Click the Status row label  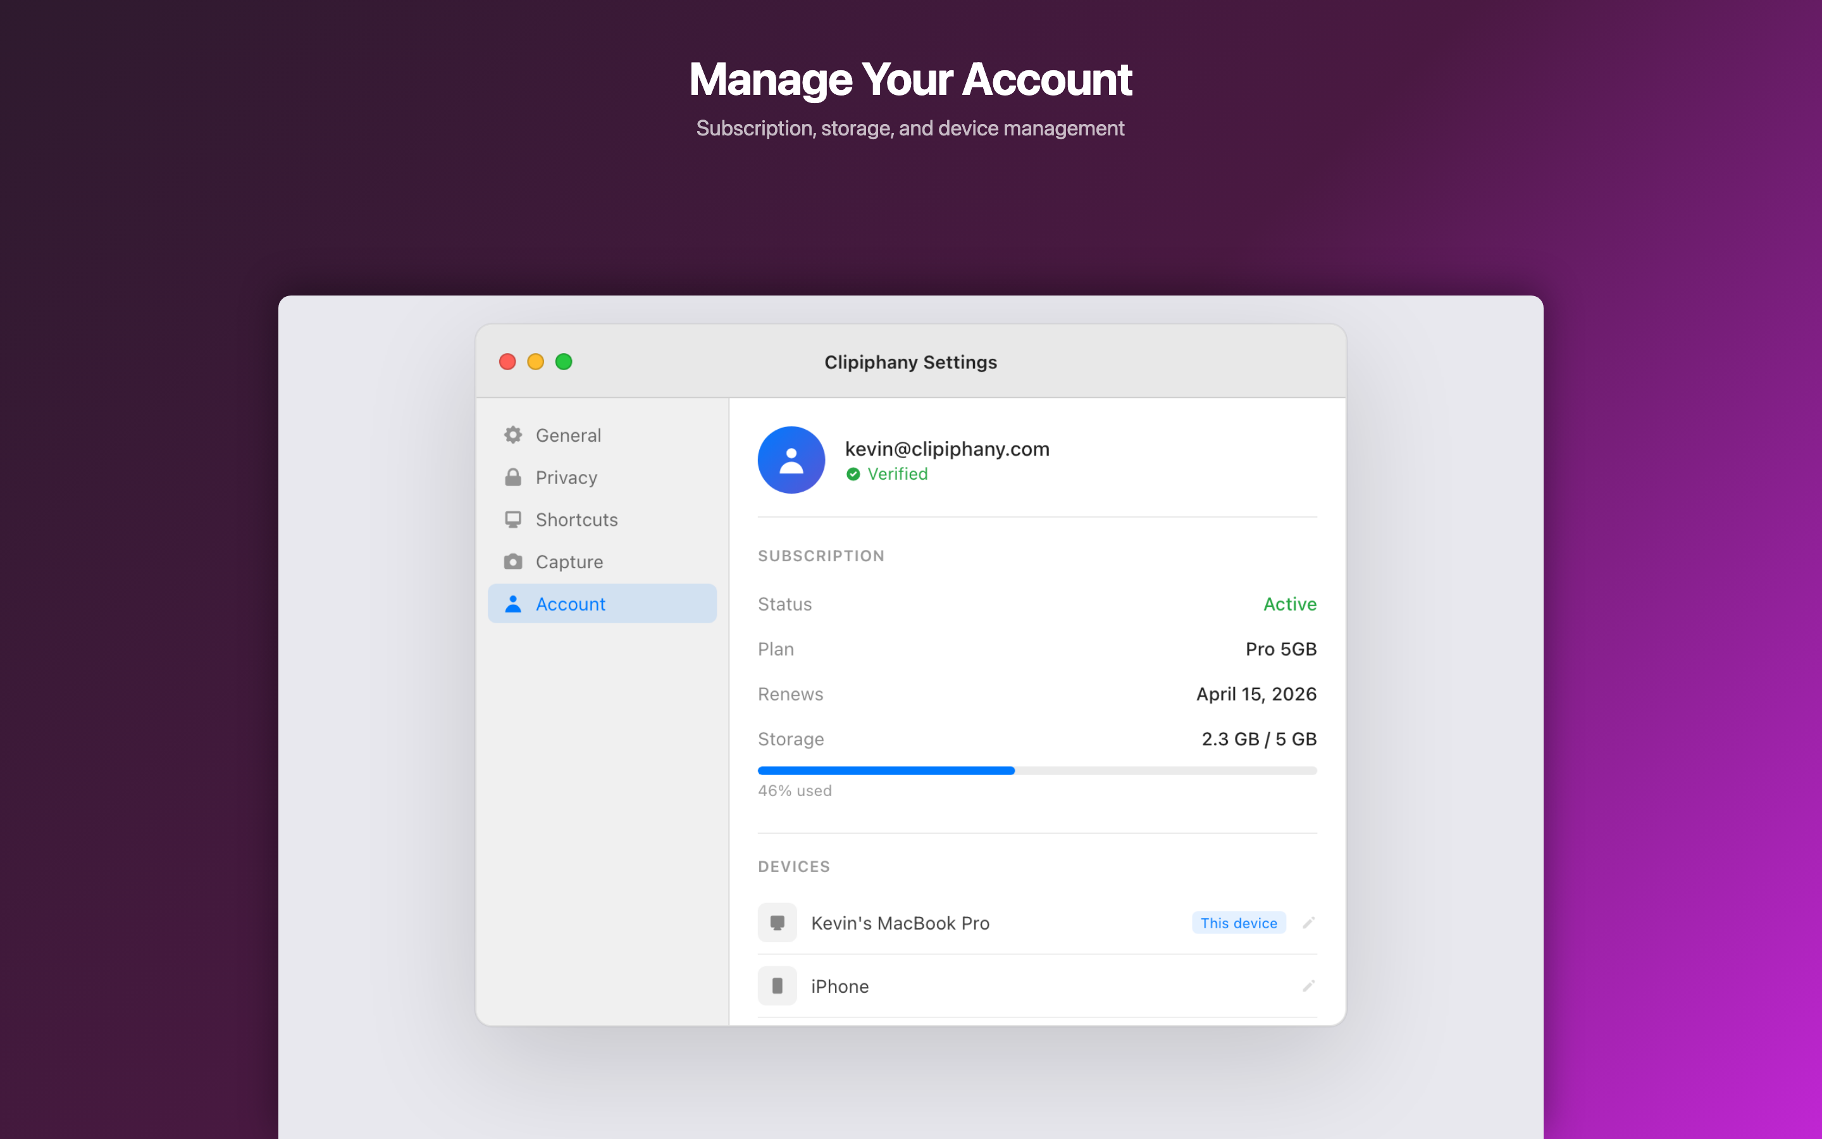(784, 604)
